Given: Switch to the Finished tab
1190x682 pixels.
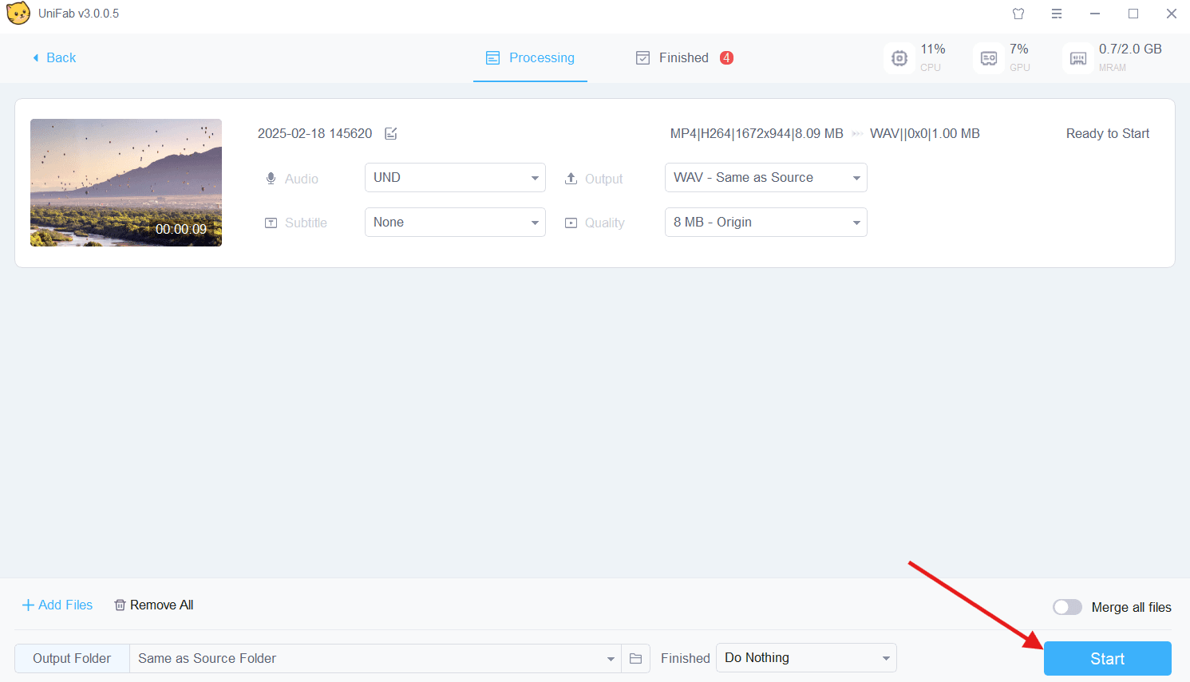Looking at the screenshot, I should [684, 57].
